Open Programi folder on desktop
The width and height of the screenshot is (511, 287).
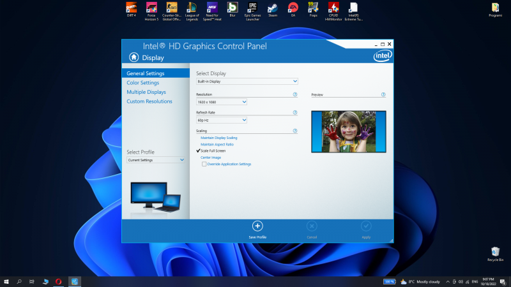496,10
